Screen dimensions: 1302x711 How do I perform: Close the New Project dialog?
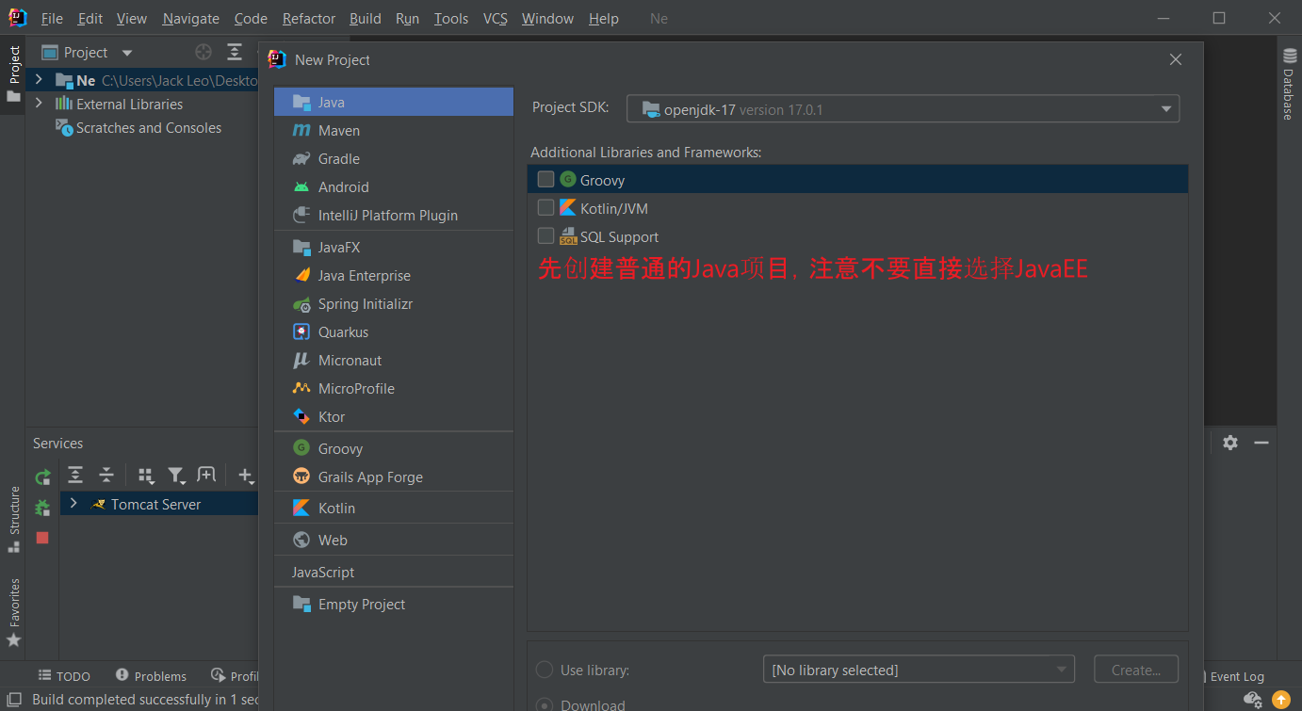pyautogui.click(x=1175, y=59)
